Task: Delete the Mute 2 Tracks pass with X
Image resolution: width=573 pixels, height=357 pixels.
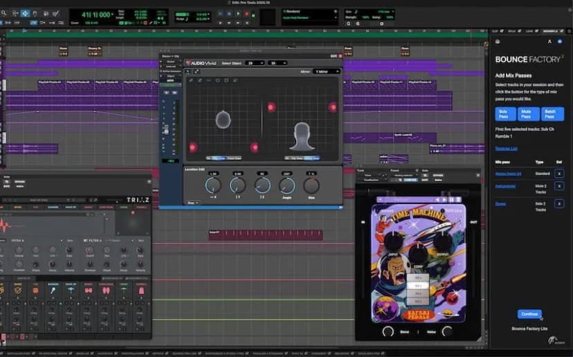Action: tap(559, 186)
